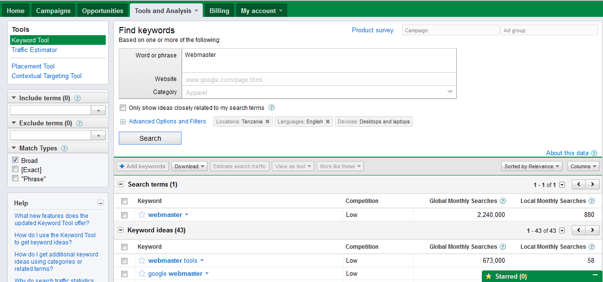Open help for Match Types
The width and height of the screenshot is (603, 282).
click(64, 148)
